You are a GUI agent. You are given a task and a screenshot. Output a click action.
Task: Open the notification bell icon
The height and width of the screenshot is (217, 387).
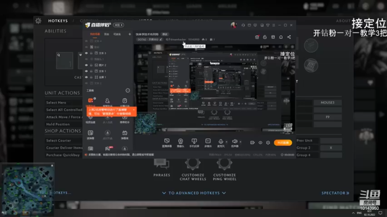coord(281,37)
